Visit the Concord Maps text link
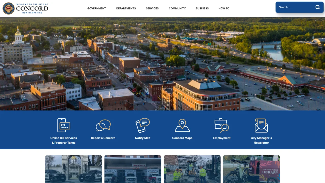325x183 pixels. [x=182, y=138]
